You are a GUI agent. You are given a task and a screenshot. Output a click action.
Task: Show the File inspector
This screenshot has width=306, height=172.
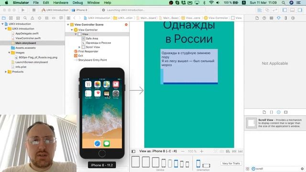tap(257, 18)
